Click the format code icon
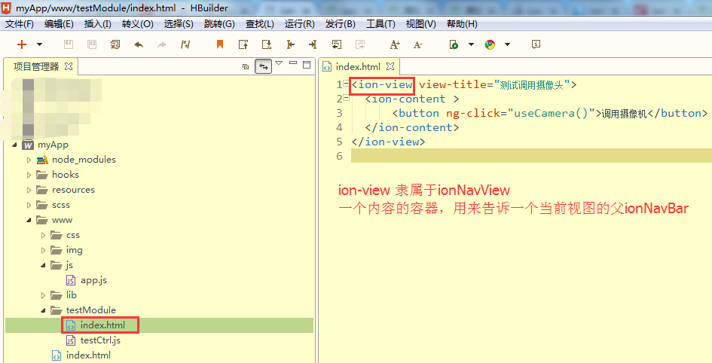The image size is (712, 363). [x=185, y=44]
